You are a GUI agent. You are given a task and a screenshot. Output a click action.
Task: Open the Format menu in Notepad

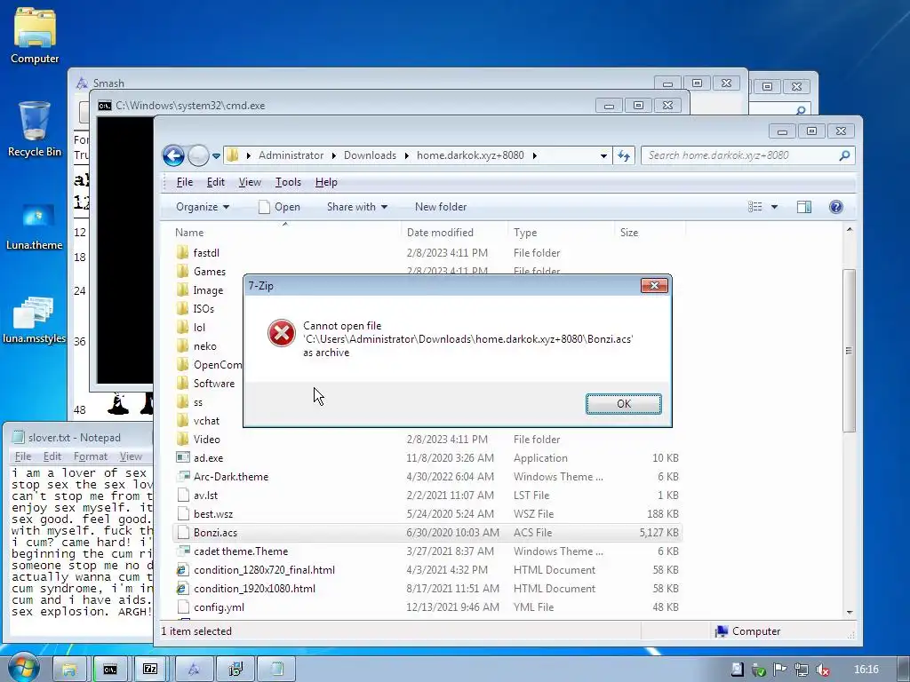point(91,456)
